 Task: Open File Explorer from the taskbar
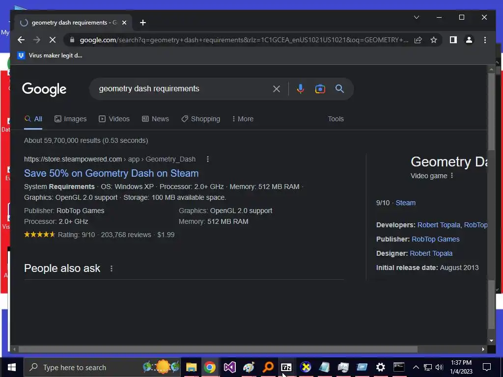[191, 367]
